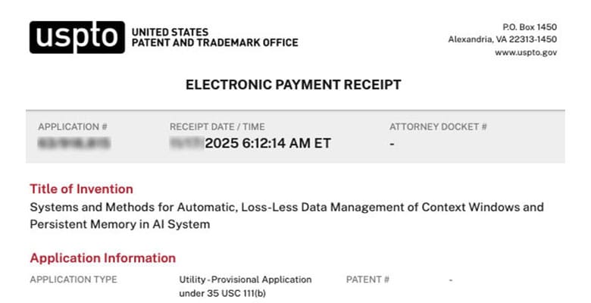This screenshot has width=591, height=303.
Task: Click the USPTO logo
Action: point(77,37)
